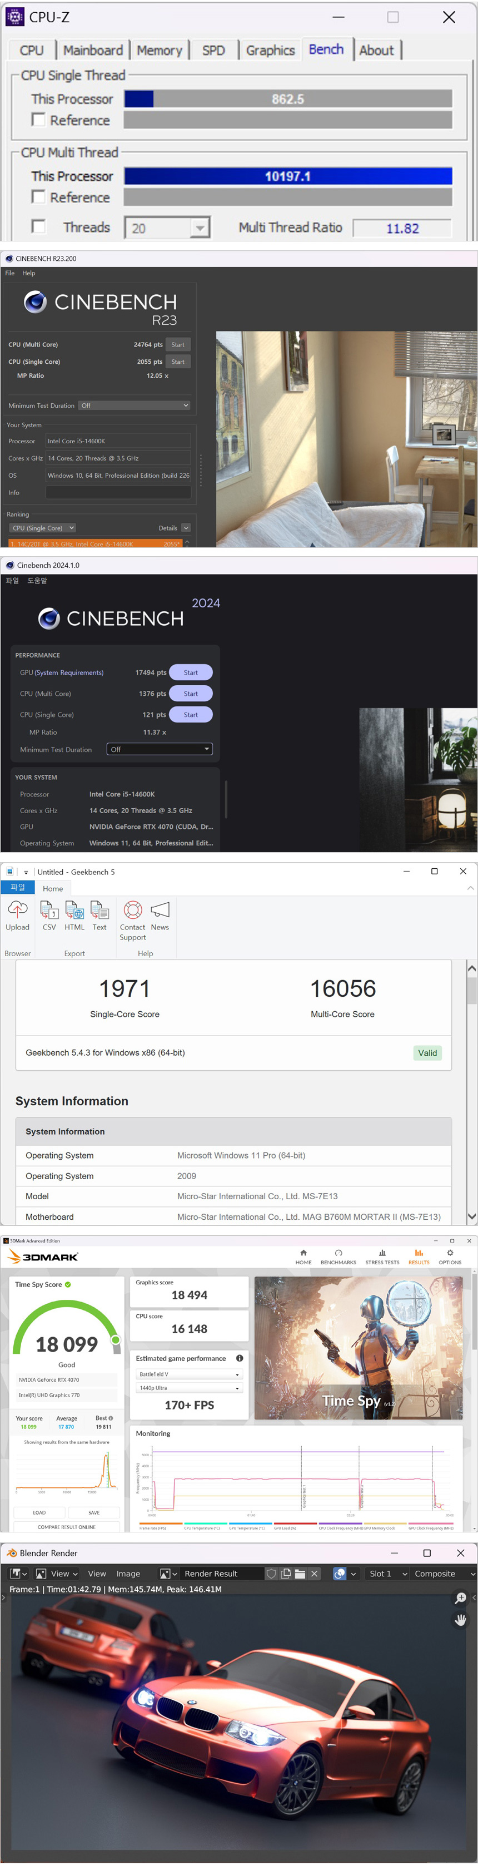
Task: Click the CPU-Z app icon in title bar
Action: coord(14,17)
